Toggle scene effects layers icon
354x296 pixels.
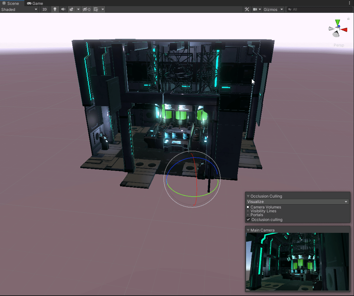point(71,10)
